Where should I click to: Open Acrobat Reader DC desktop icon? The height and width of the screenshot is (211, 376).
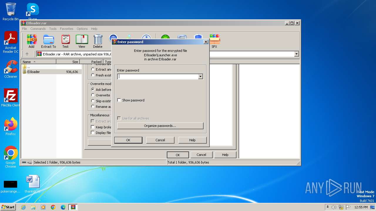point(11,42)
